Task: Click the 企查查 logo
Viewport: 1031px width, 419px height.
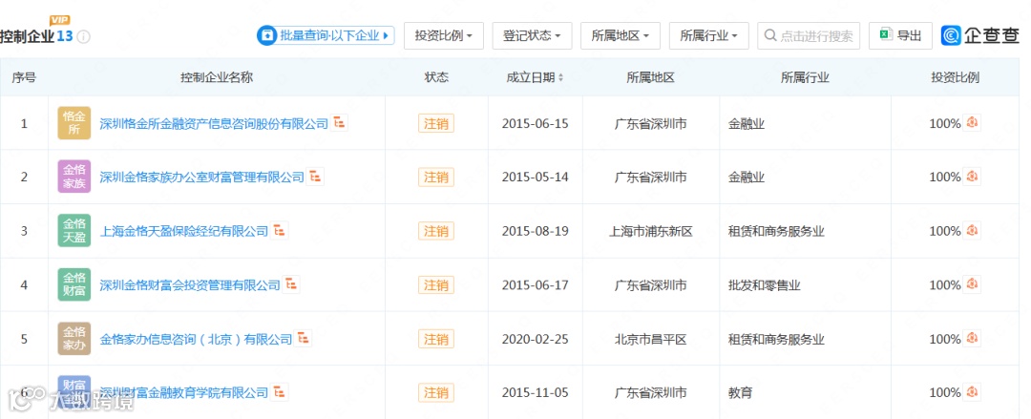Action: (979, 35)
